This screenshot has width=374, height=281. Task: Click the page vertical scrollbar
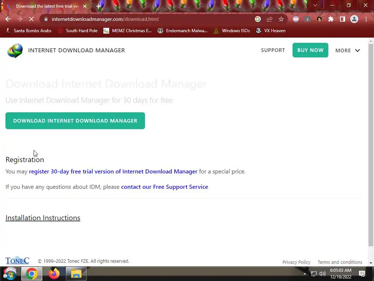[371, 145]
